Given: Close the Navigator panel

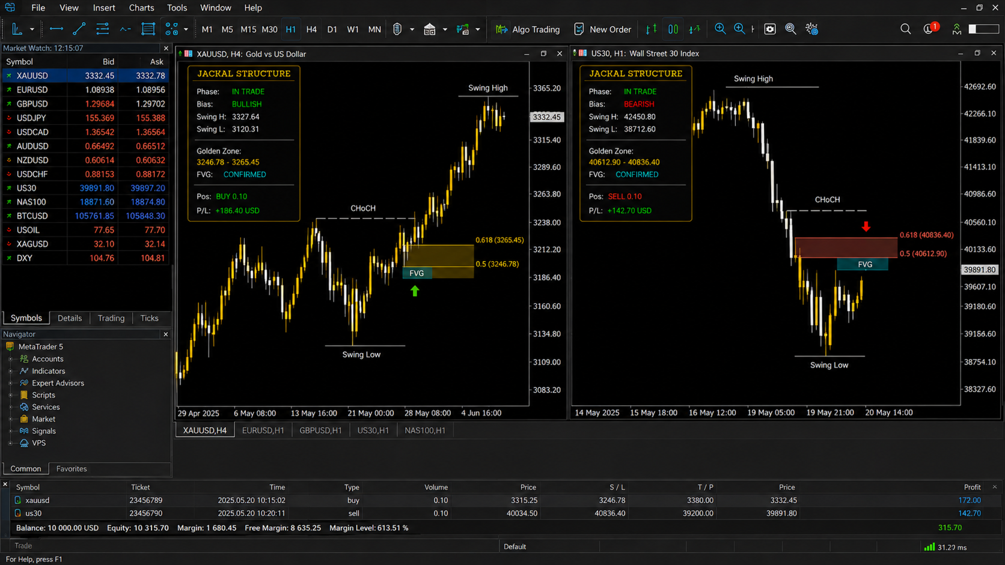Looking at the screenshot, I should point(166,334).
